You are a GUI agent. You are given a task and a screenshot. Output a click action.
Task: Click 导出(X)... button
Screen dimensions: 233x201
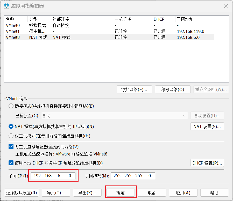click(x=87, y=193)
